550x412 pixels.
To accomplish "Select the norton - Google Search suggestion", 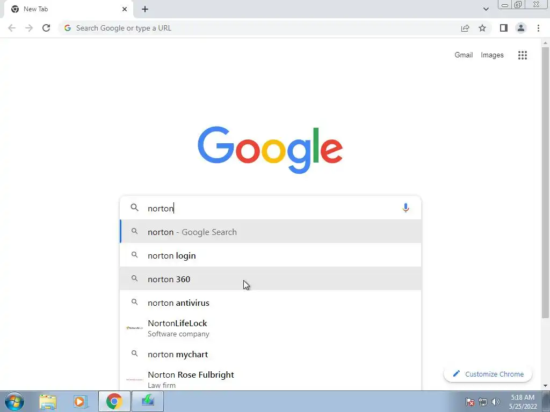I will (270, 231).
